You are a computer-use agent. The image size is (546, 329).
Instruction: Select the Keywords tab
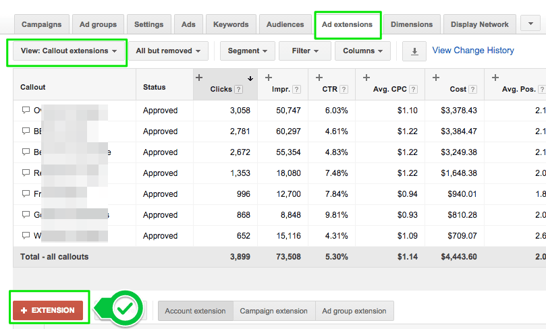click(231, 24)
